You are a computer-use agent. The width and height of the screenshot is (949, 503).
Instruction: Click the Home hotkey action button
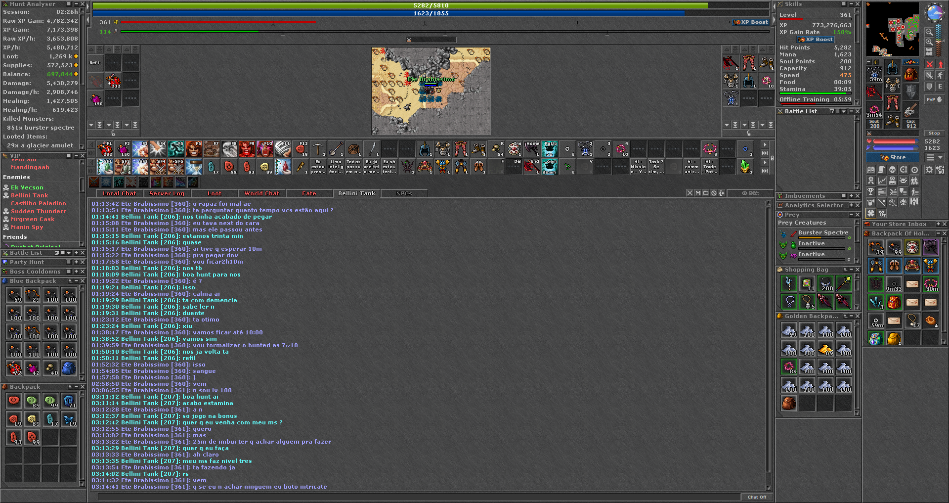532,149
